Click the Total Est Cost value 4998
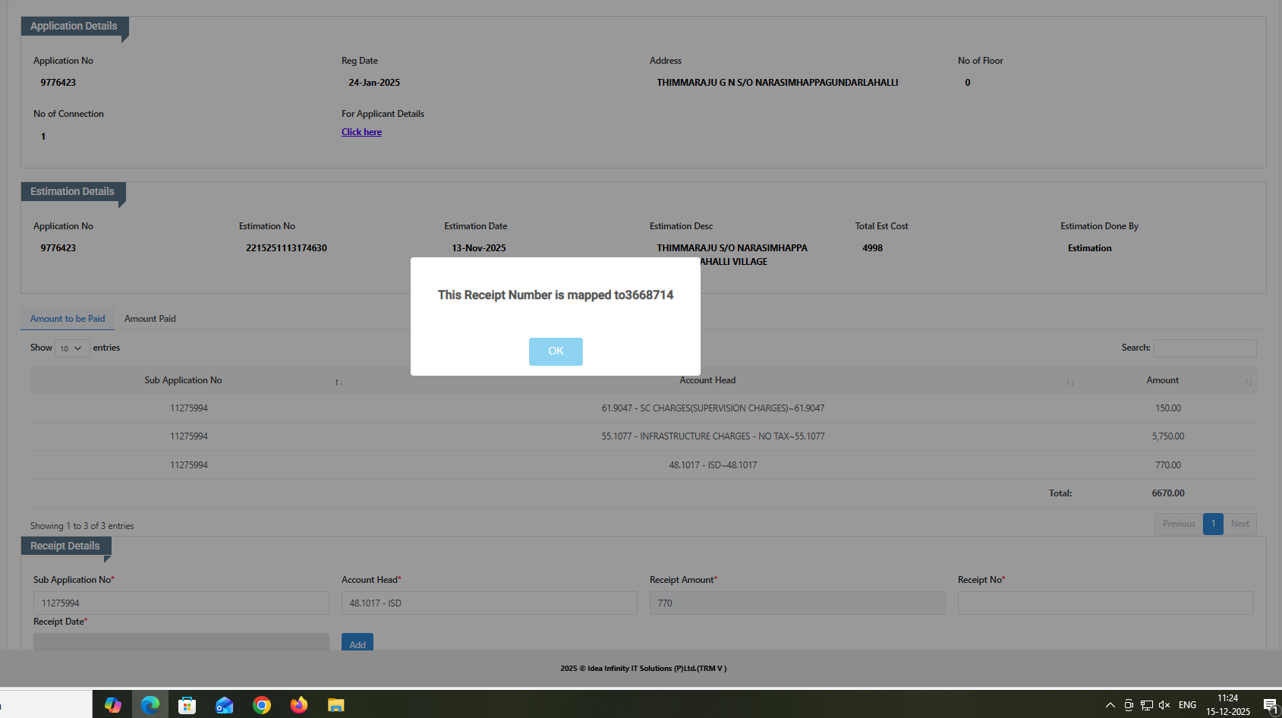 point(872,248)
